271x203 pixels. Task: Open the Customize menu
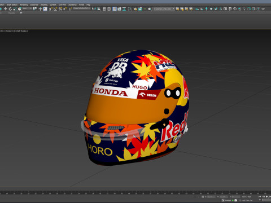pyautogui.click(x=34, y=5)
